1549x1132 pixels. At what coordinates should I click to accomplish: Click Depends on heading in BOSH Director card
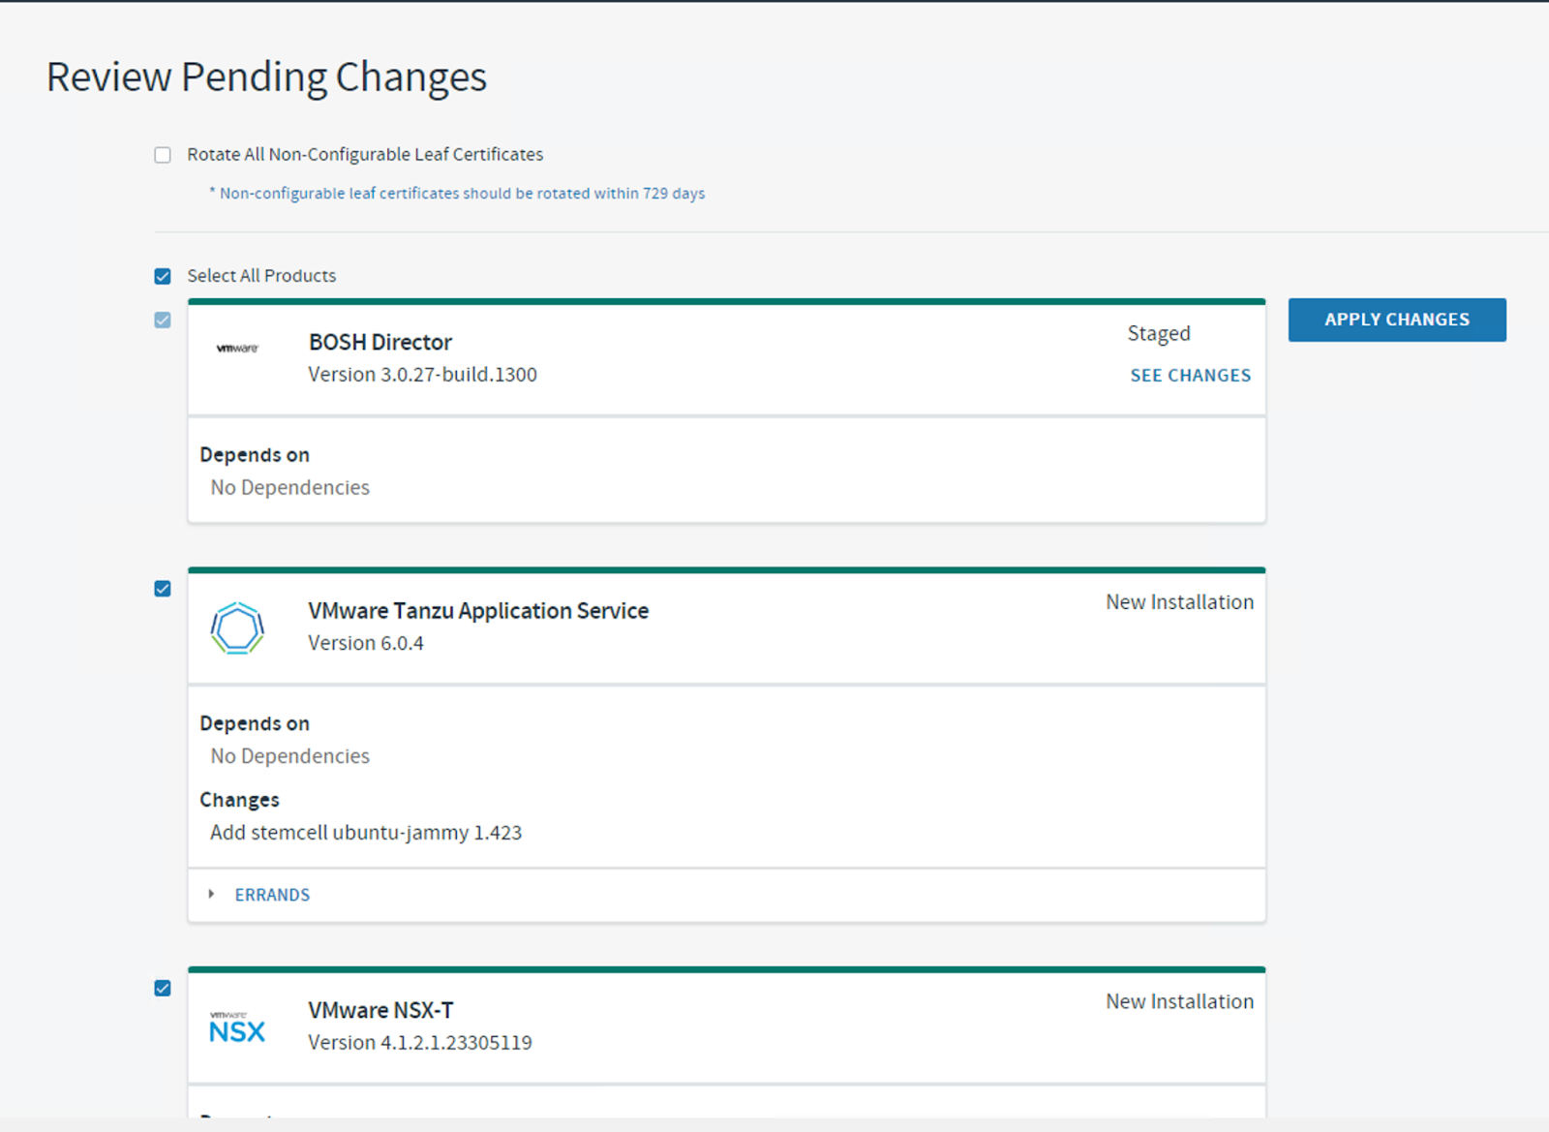(x=255, y=455)
